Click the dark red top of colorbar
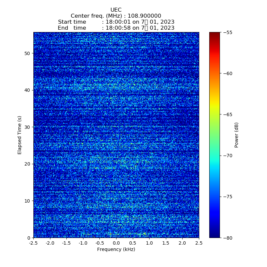 [x=215, y=34]
